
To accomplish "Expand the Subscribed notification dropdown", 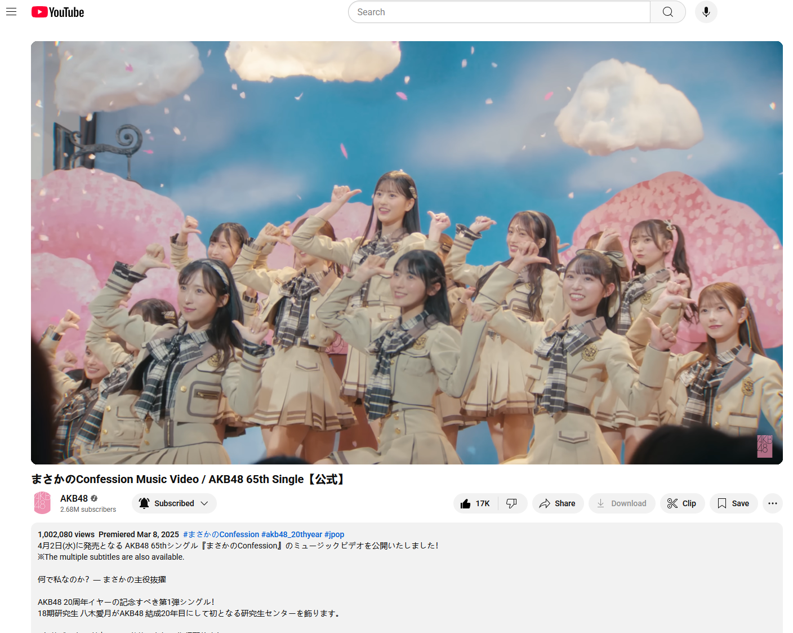I will (174, 503).
